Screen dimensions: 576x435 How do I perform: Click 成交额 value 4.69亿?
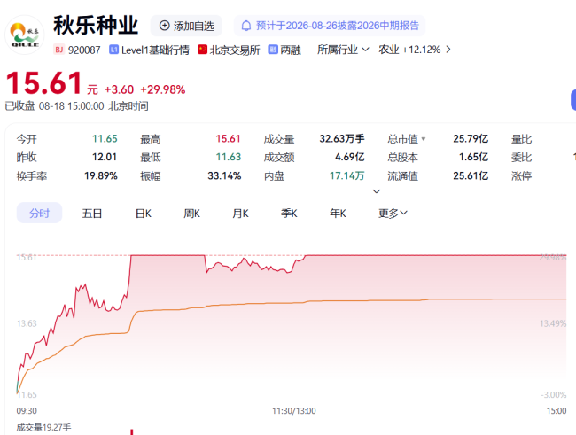(350, 157)
